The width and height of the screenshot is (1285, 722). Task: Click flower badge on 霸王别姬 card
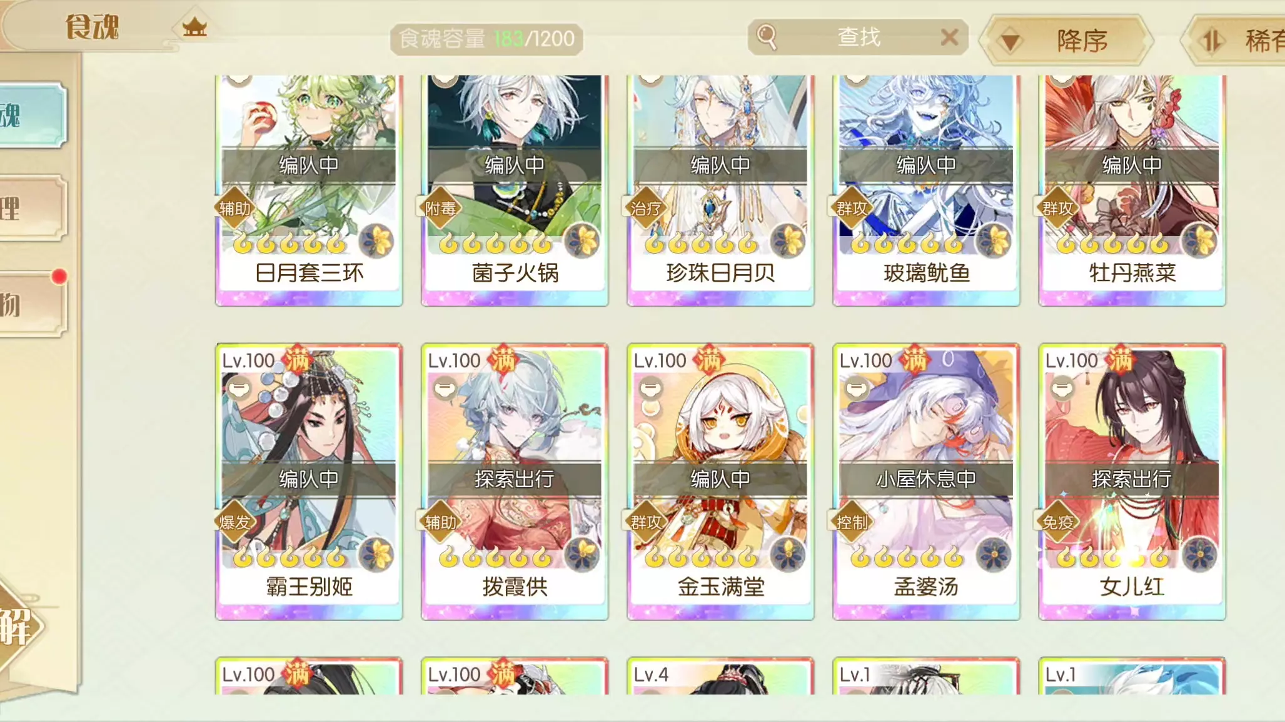[x=376, y=555]
